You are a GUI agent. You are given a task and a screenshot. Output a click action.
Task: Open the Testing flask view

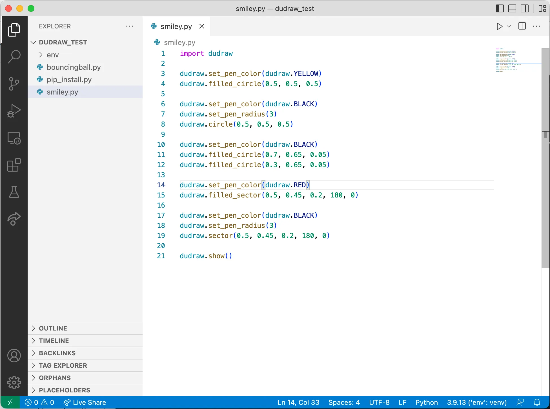coord(14,192)
